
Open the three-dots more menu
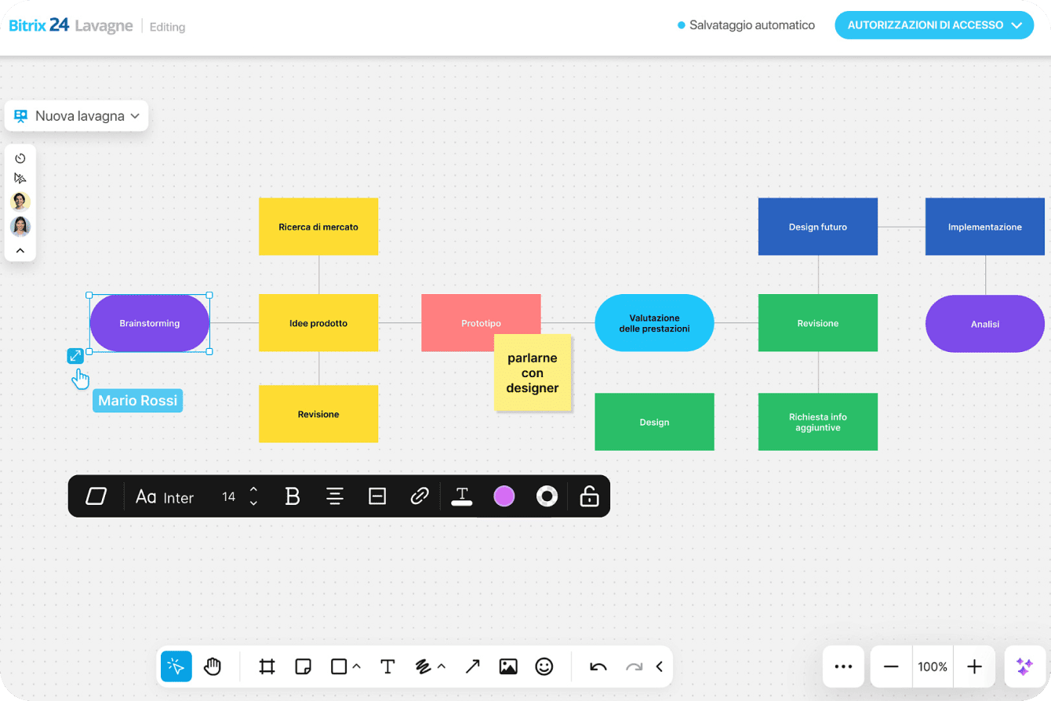tap(843, 666)
